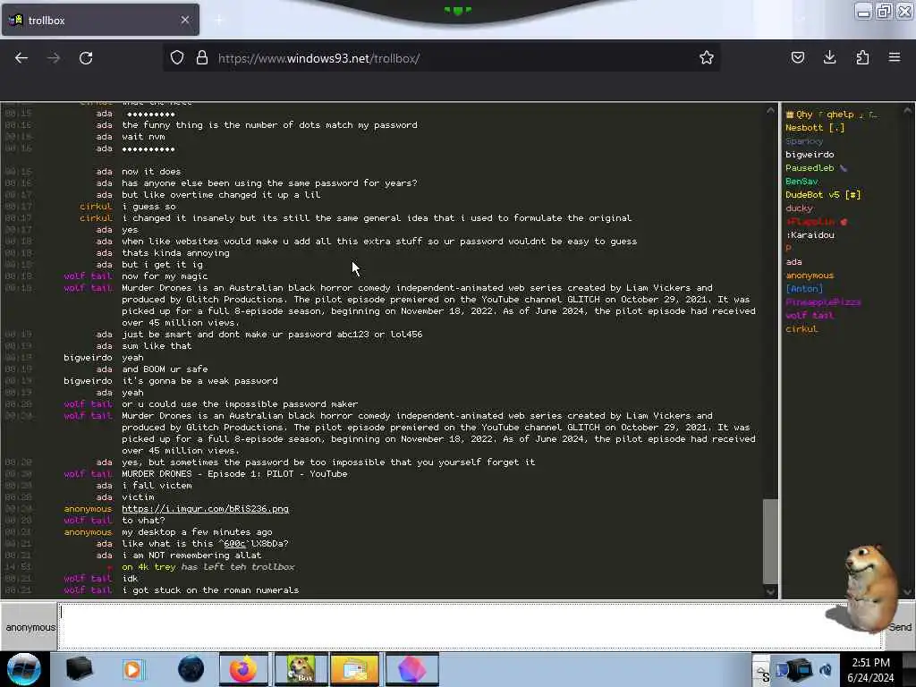Reload the trollbox page
The image size is (916, 687).
click(x=86, y=58)
